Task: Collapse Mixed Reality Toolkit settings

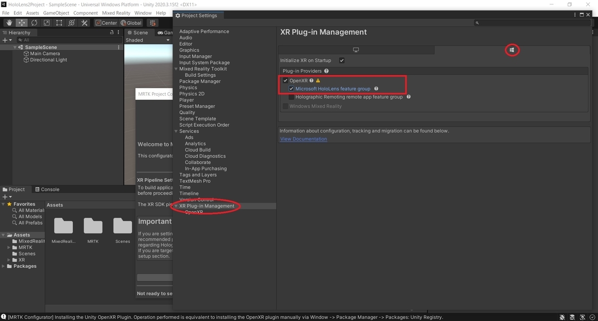Action: pos(176,69)
